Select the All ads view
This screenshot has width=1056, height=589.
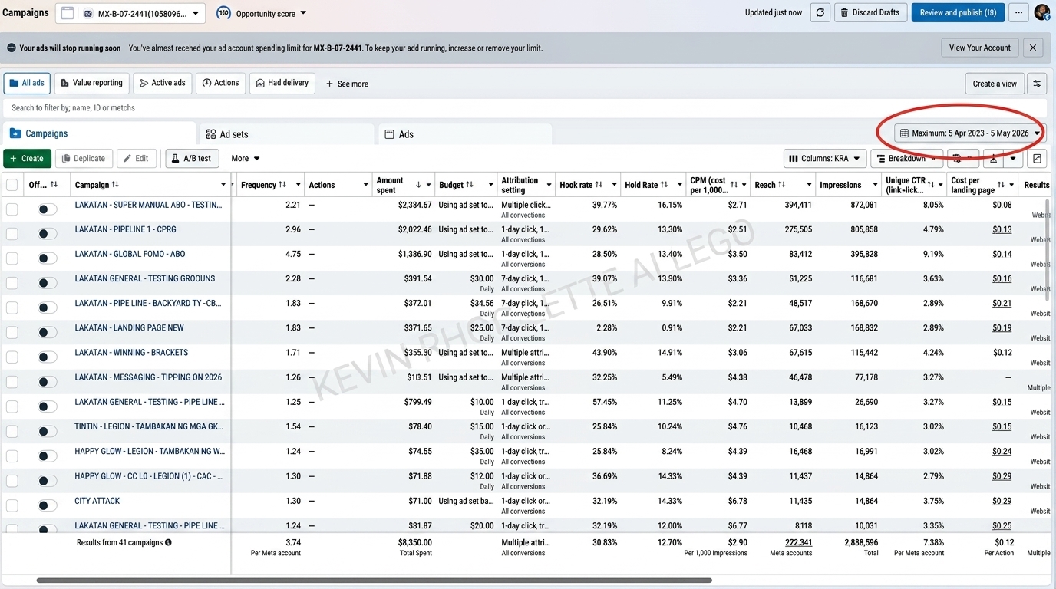[x=27, y=83]
